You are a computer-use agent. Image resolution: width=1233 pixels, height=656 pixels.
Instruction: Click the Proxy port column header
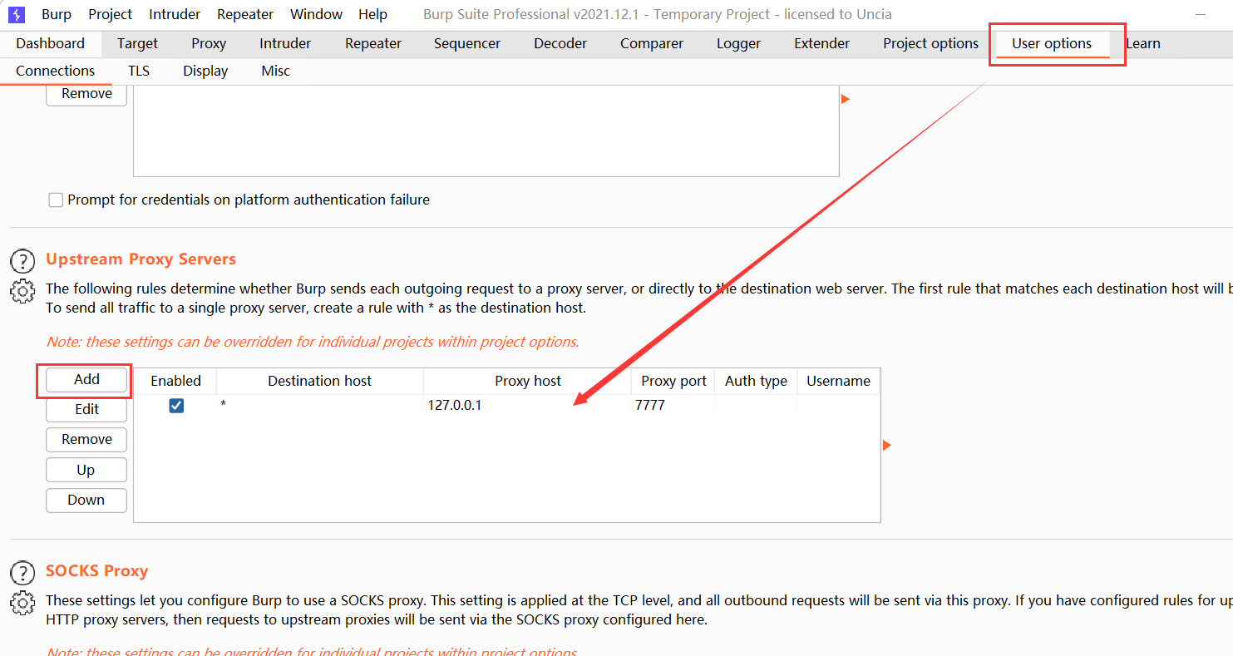click(673, 381)
